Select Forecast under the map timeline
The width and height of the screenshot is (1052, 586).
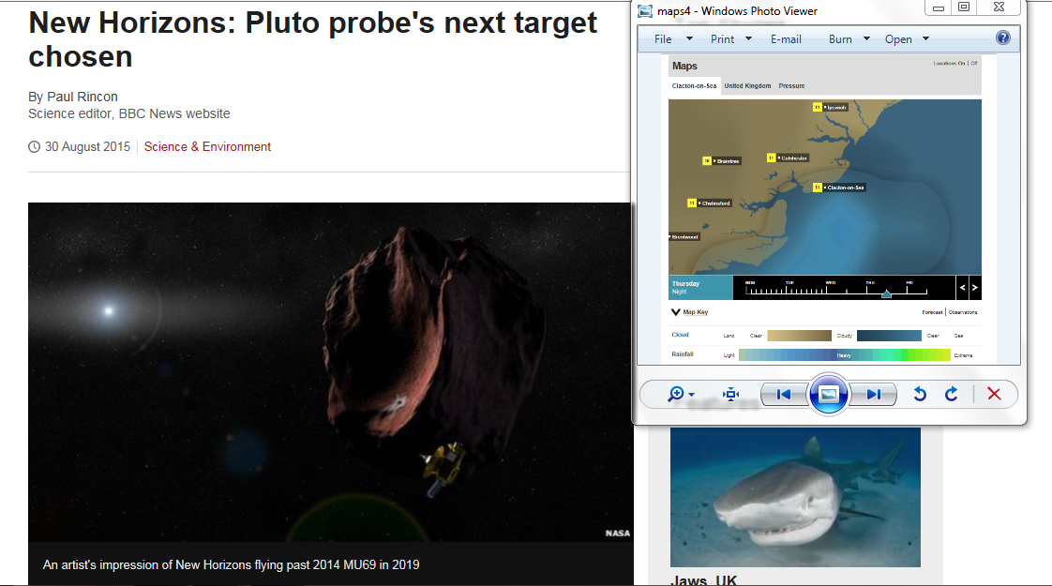point(932,312)
